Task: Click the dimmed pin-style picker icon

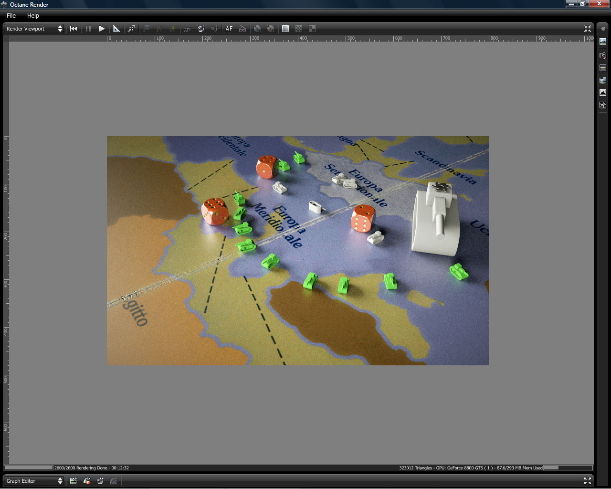Action: point(214,29)
